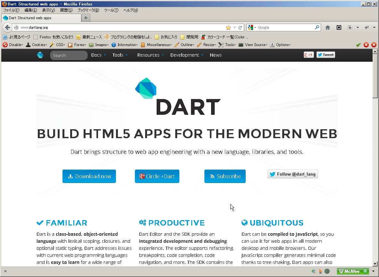Viewport: 379px width, 277px height.
Task: Open the Tools dropdown in developer toolbar
Action: (227, 45)
